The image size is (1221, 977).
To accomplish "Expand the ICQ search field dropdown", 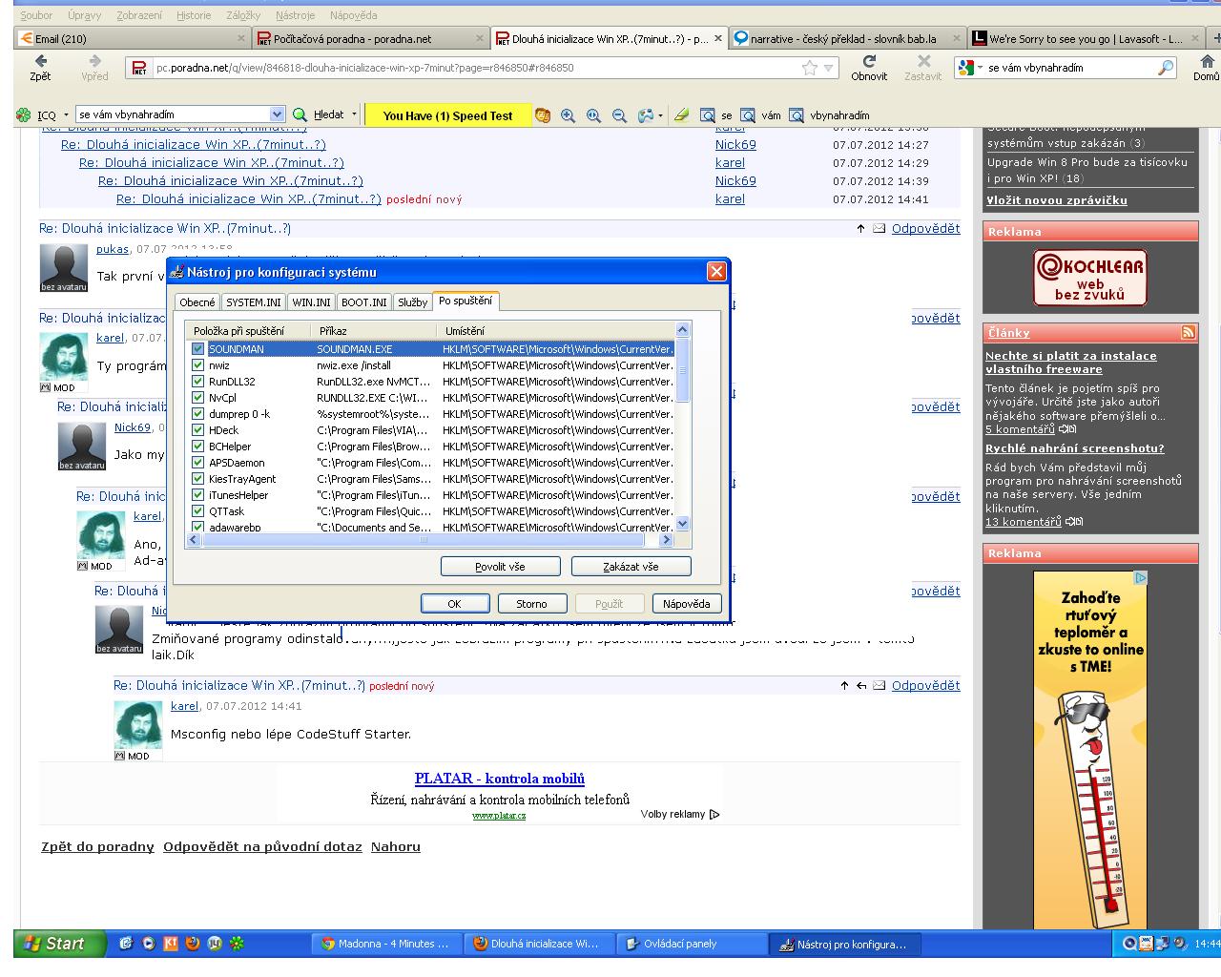I will (278, 114).
